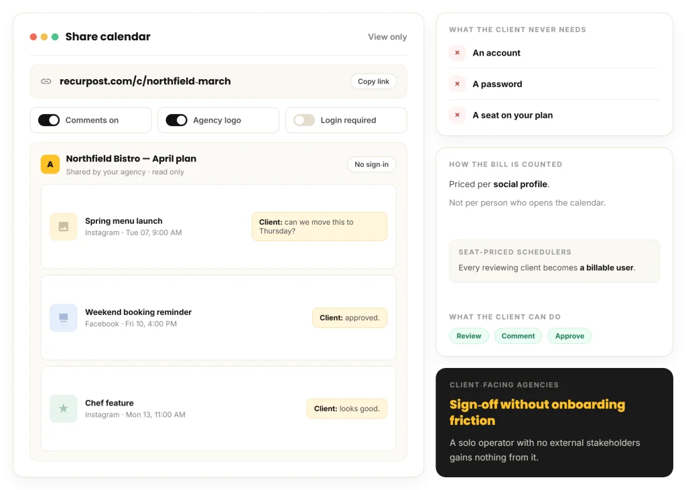Select the Weekend booking reminder post title
Viewport: 686px width, 490px height.
click(138, 312)
